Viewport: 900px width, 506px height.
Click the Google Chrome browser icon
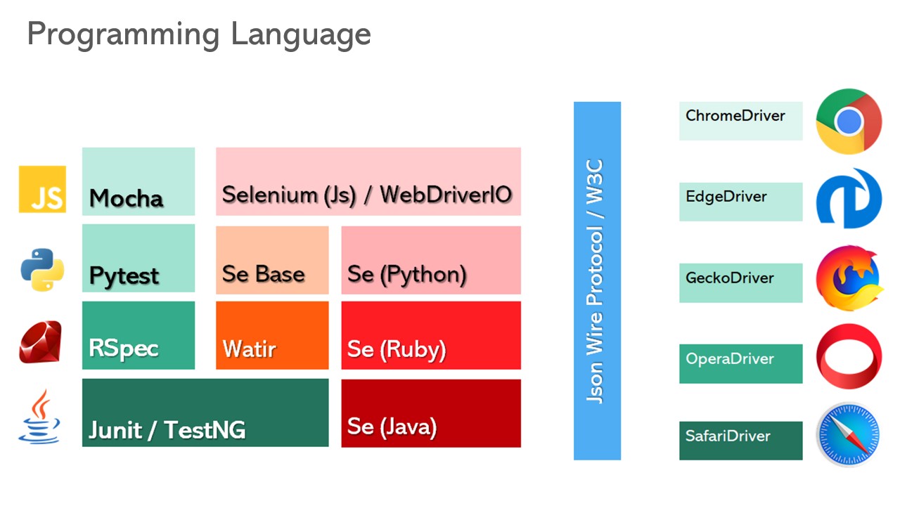[x=849, y=122]
